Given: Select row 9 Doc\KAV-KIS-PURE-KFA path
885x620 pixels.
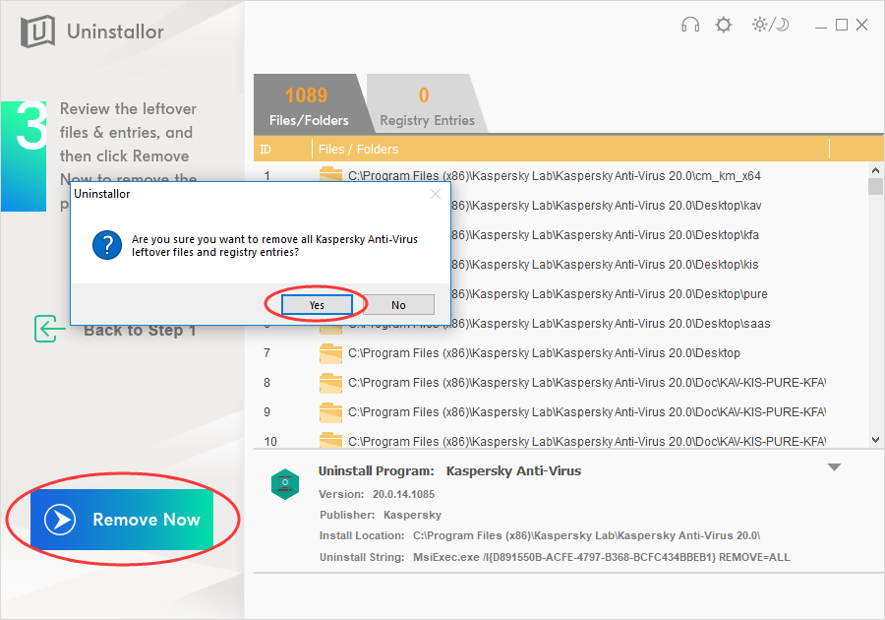Looking at the screenshot, I should (x=587, y=411).
